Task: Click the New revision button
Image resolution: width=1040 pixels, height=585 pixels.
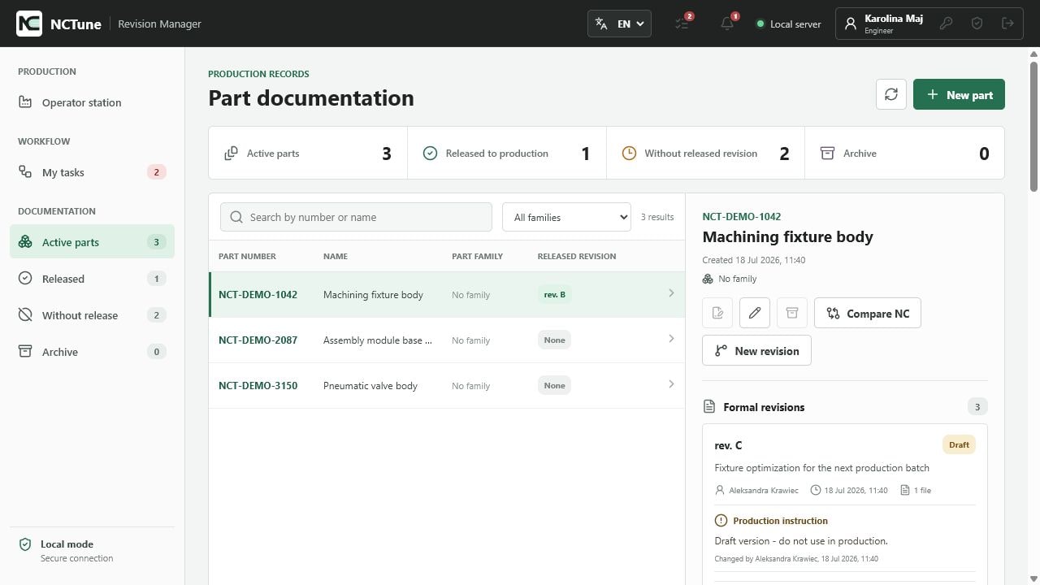Action: [756, 350]
